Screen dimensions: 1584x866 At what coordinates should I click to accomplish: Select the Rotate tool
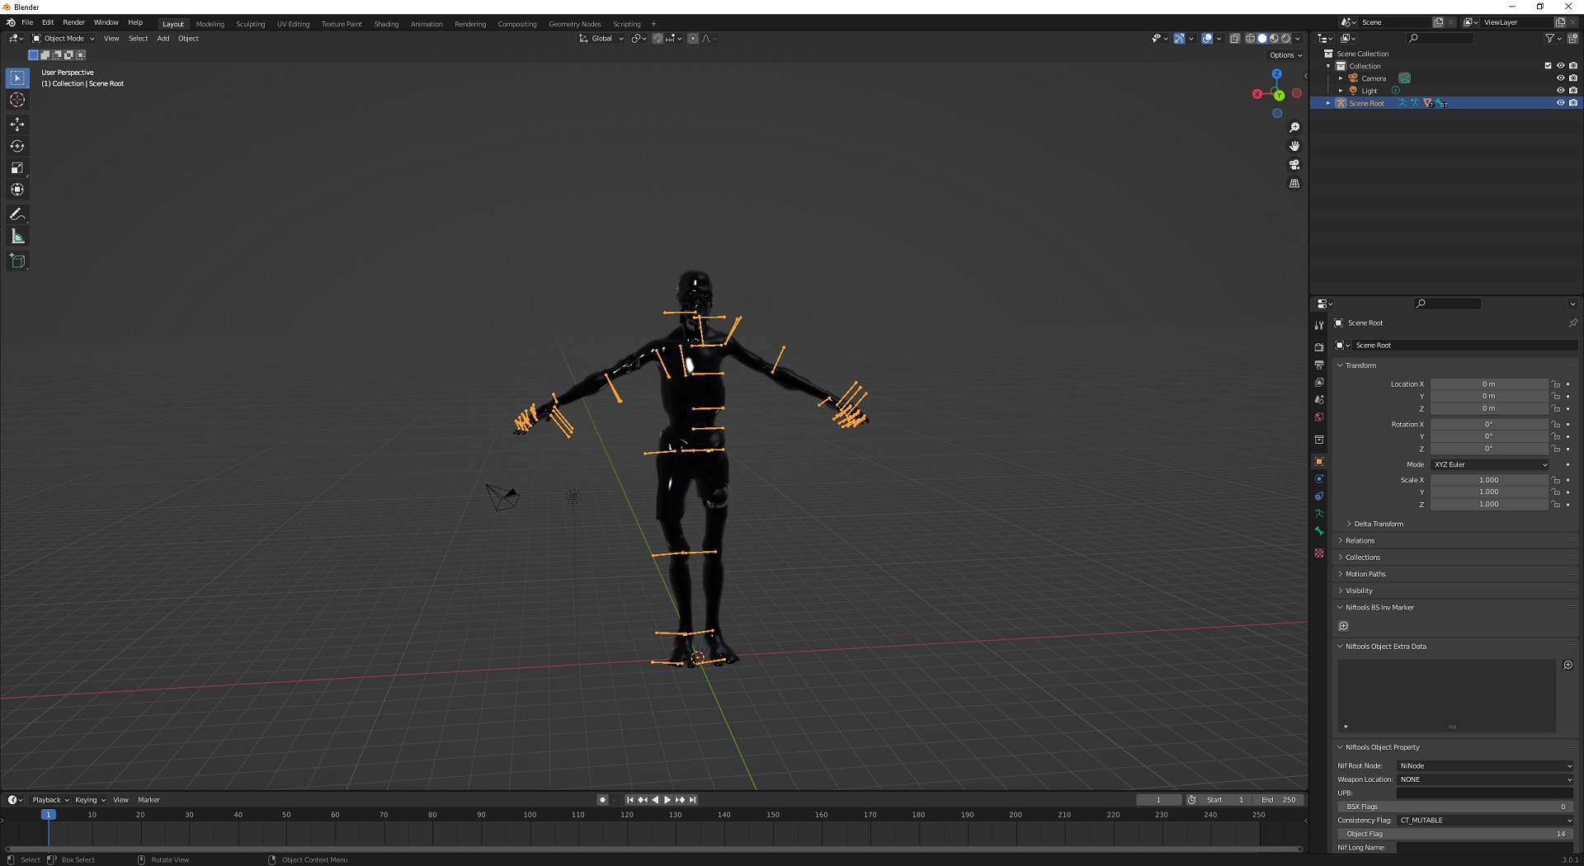[16, 146]
